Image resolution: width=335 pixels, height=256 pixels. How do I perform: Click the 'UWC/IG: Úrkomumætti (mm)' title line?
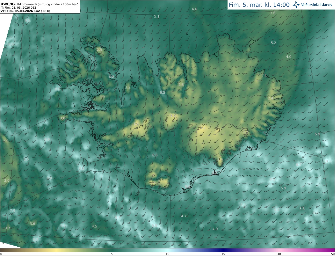point(39,4)
